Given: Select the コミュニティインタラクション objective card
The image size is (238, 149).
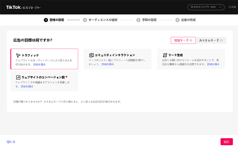Looking at the screenshot, I should 117,59.
